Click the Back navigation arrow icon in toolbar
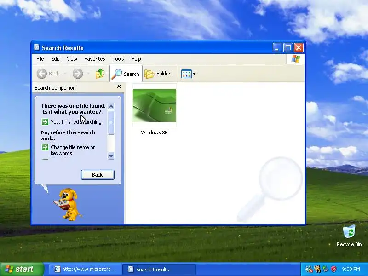The image size is (368, 276). 42,74
